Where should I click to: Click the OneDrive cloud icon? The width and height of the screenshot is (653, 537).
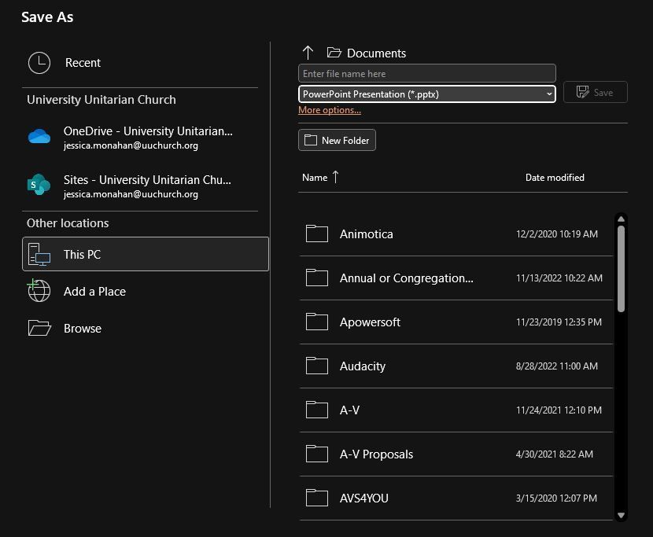click(39, 137)
